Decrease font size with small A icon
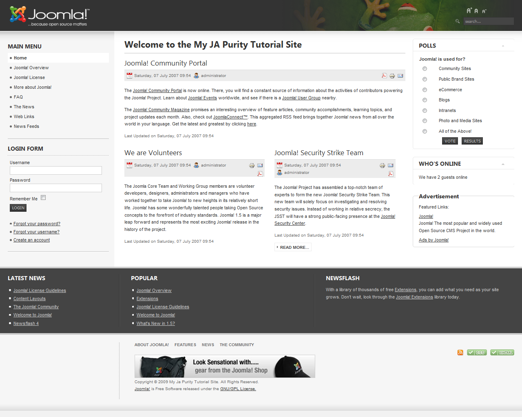This screenshot has width=522, height=417. click(x=484, y=11)
